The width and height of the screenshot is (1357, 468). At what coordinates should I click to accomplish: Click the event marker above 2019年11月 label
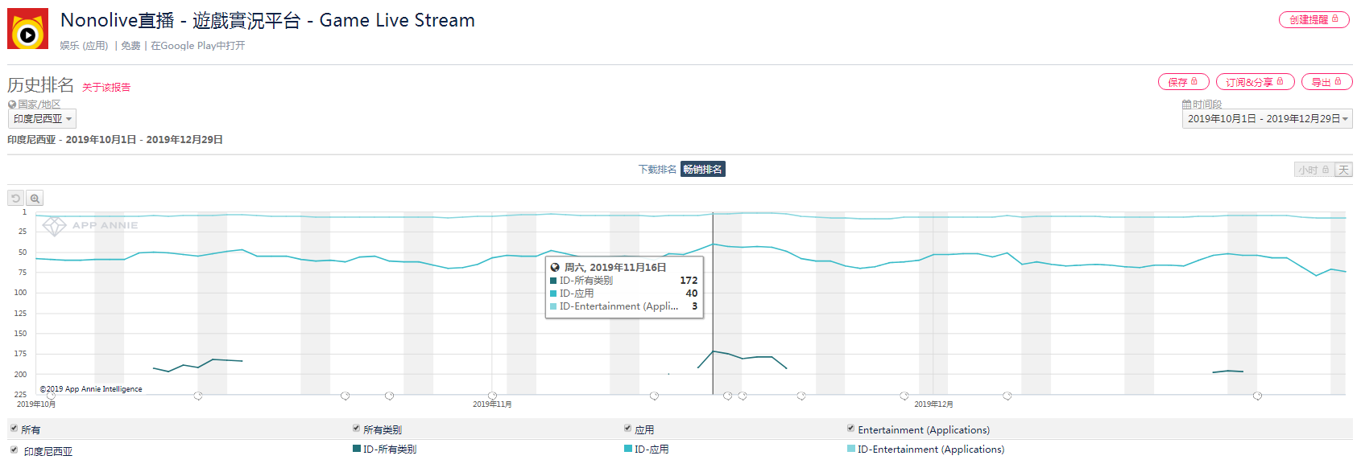pos(492,396)
